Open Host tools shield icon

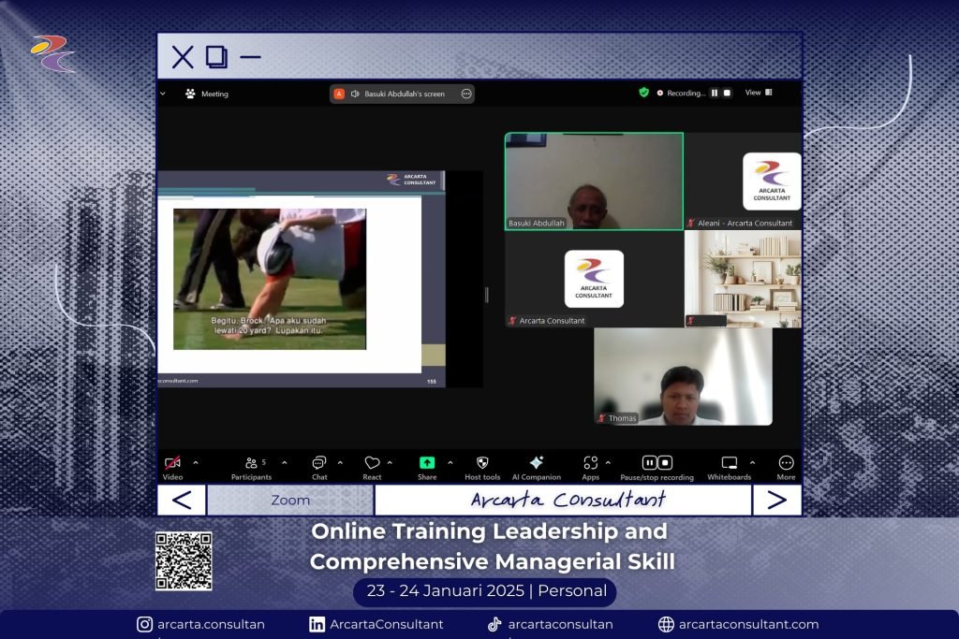coord(482,463)
